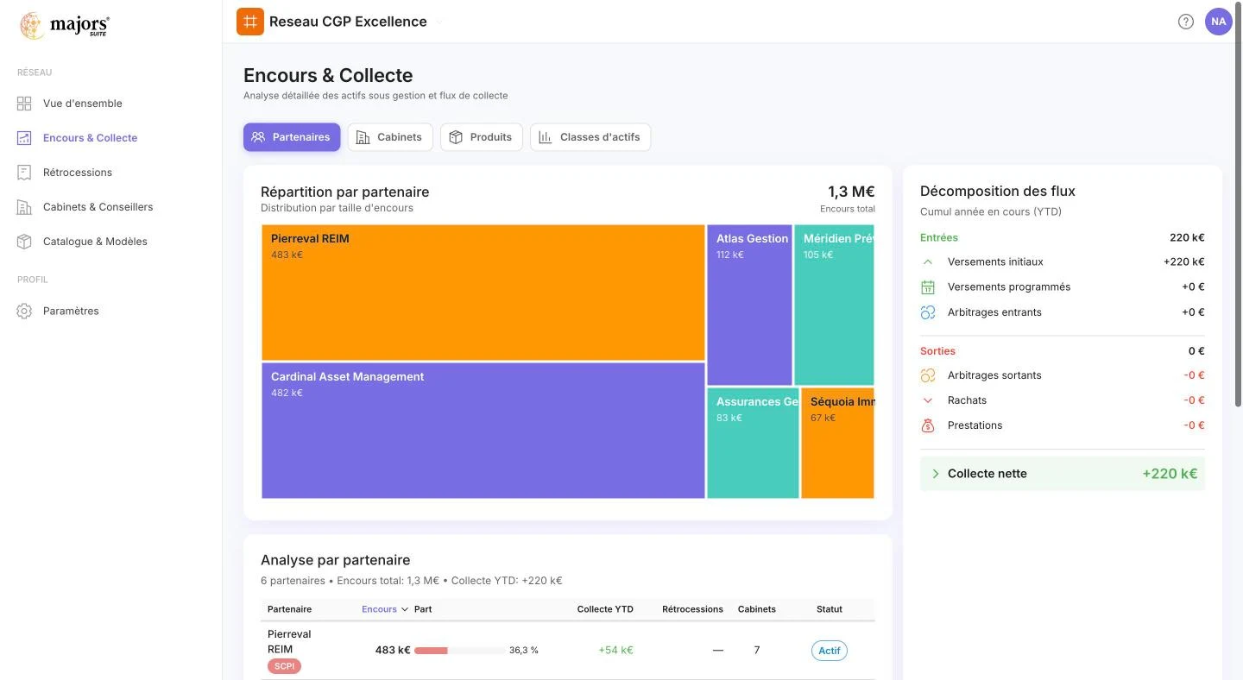Click the Collecte YTD column header
The image size is (1243, 680).
605,609
